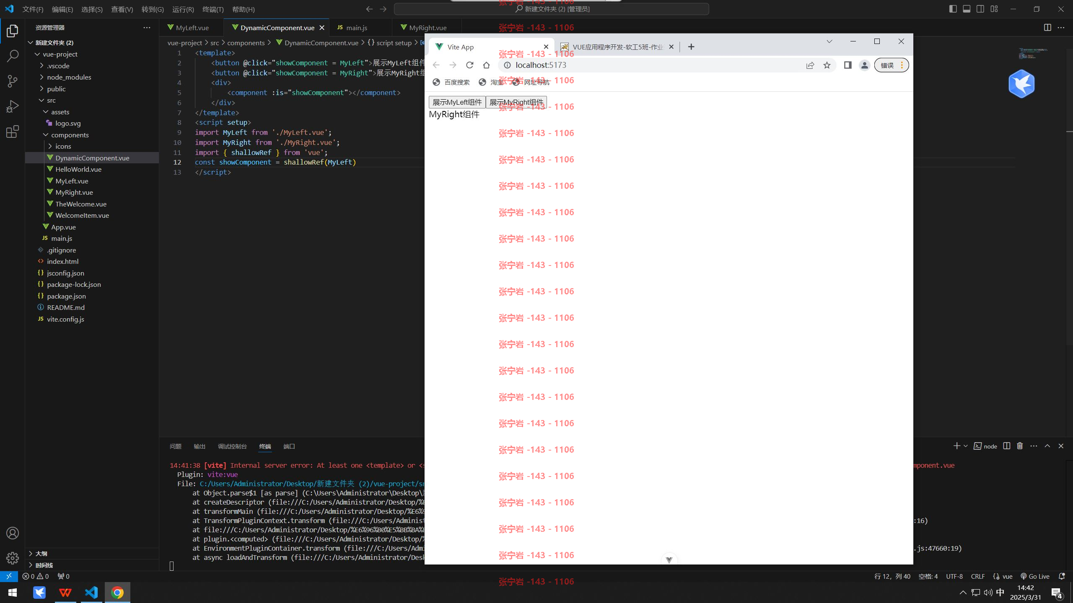
Task: Open the 文件(F) menu
Action: [33, 9]
